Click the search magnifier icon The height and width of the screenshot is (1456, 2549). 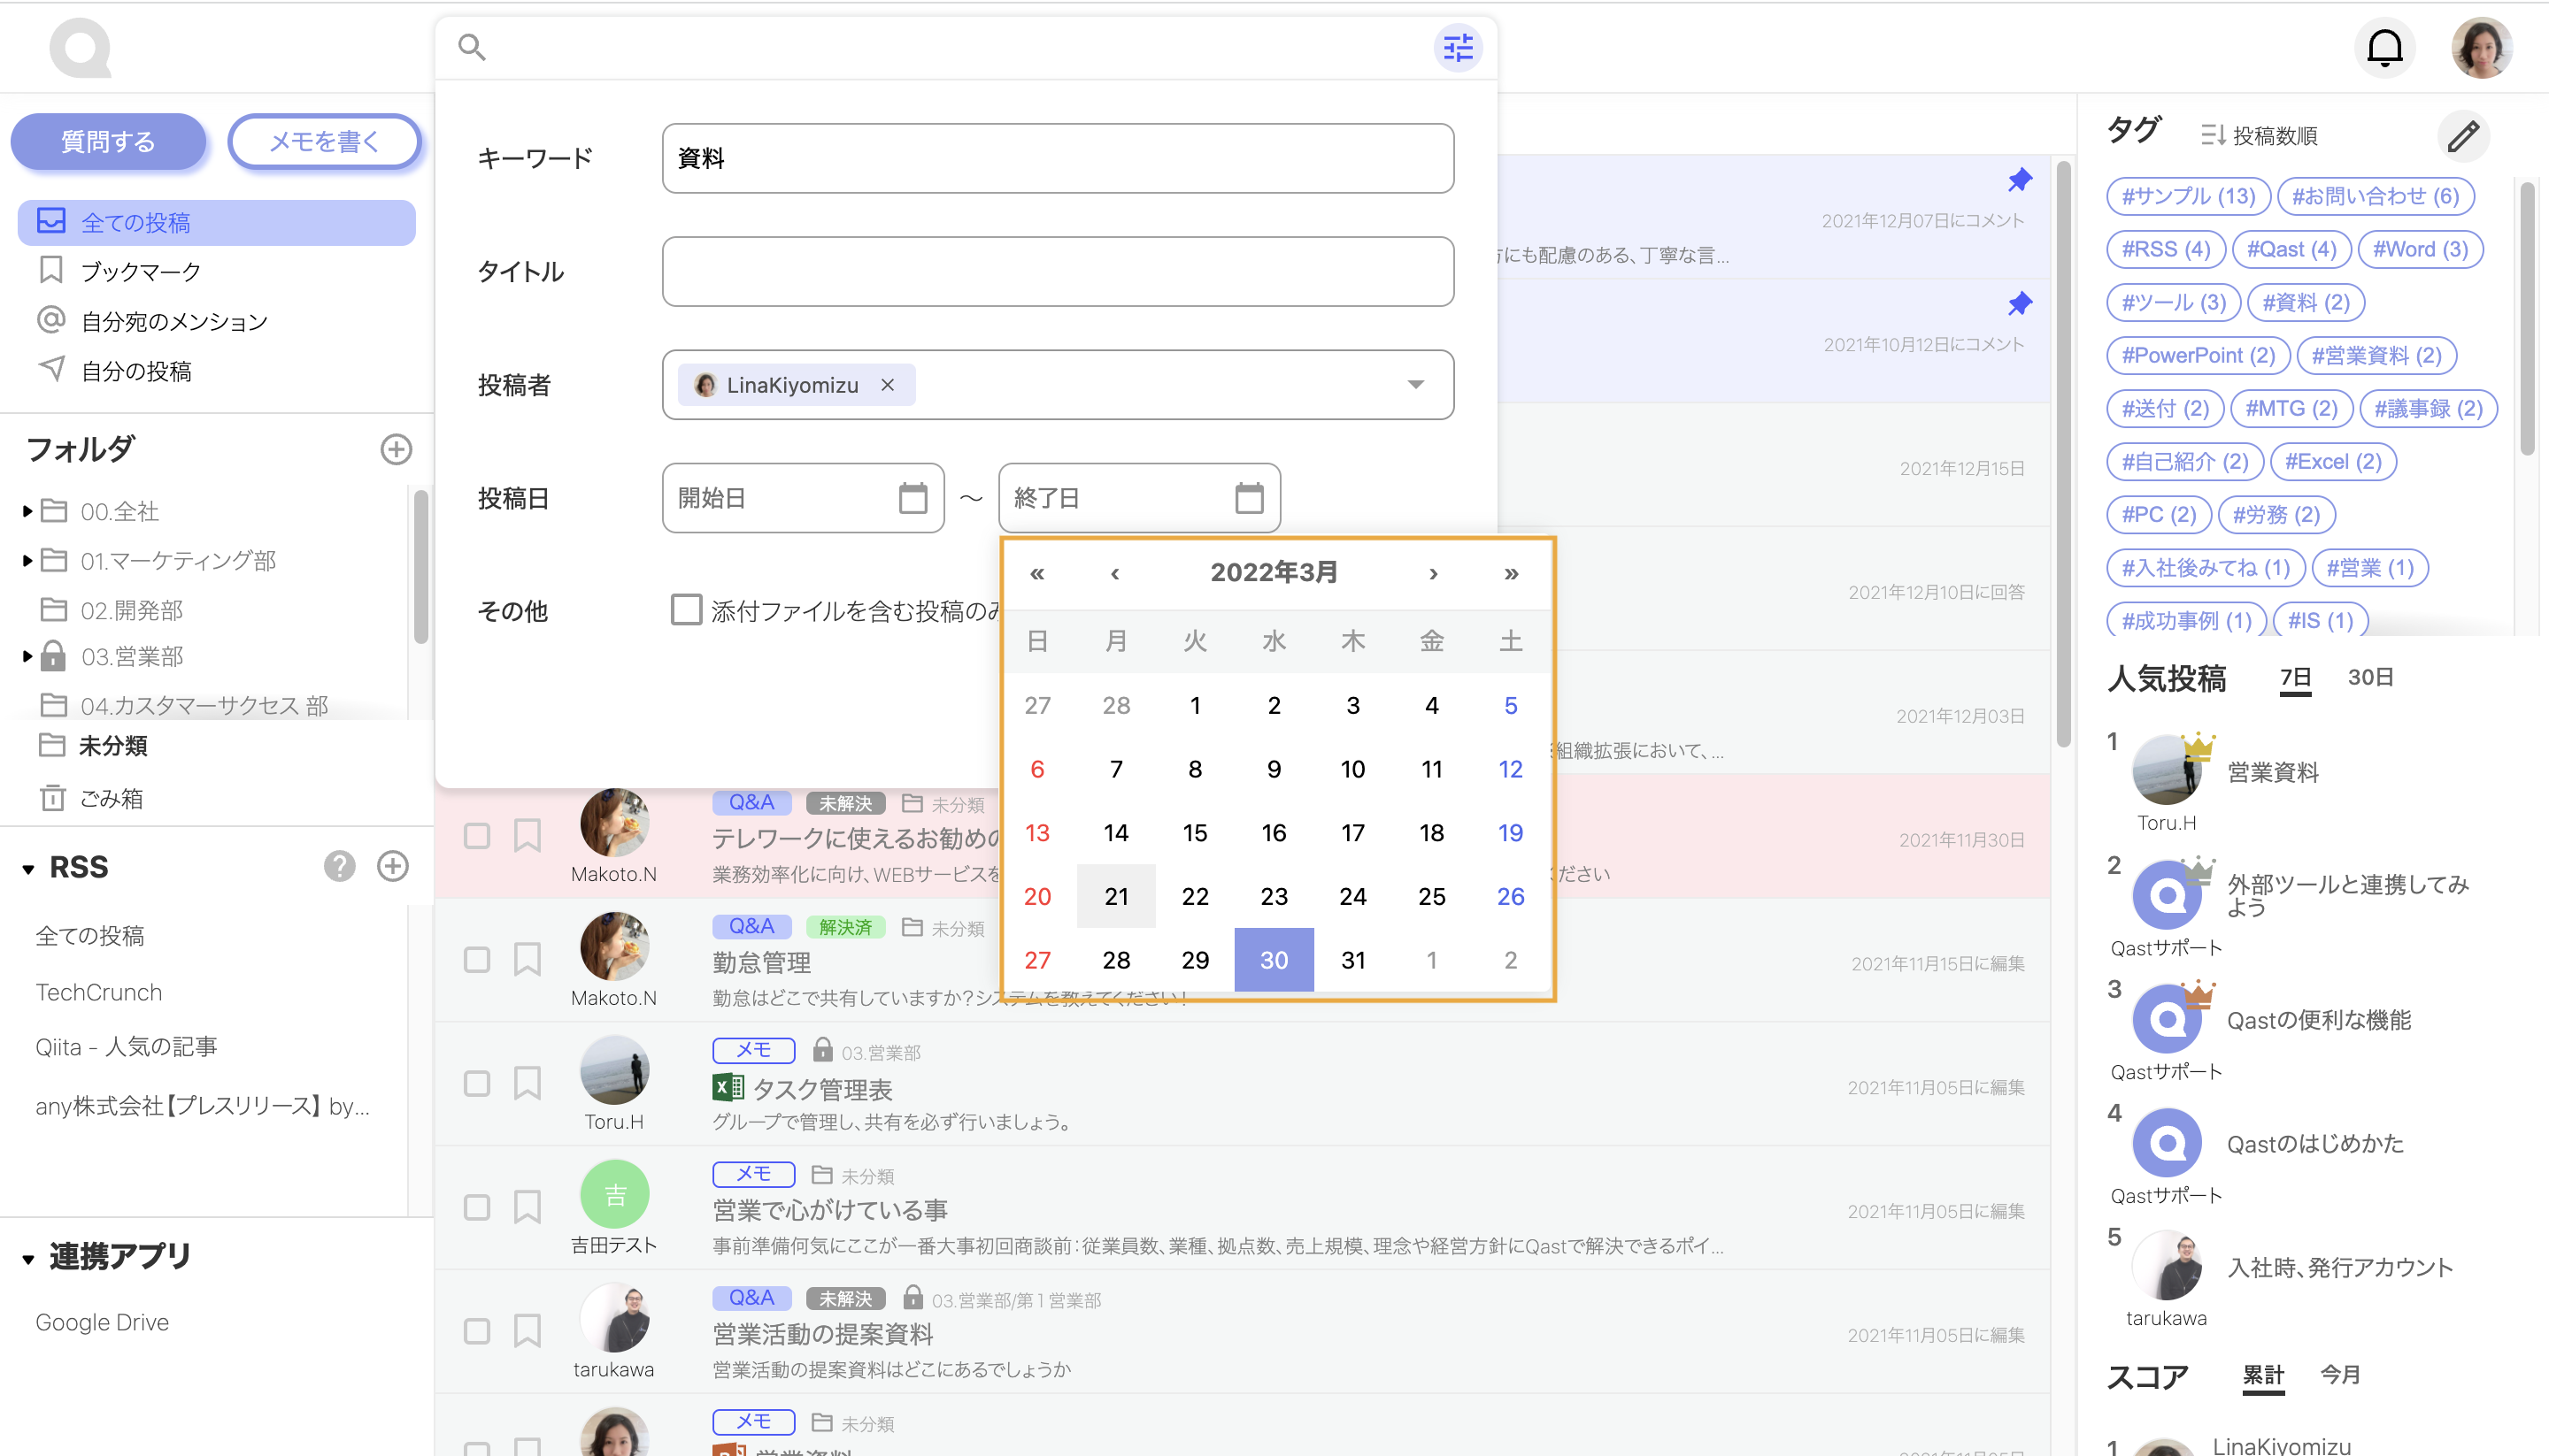click(x=471, y=47)
